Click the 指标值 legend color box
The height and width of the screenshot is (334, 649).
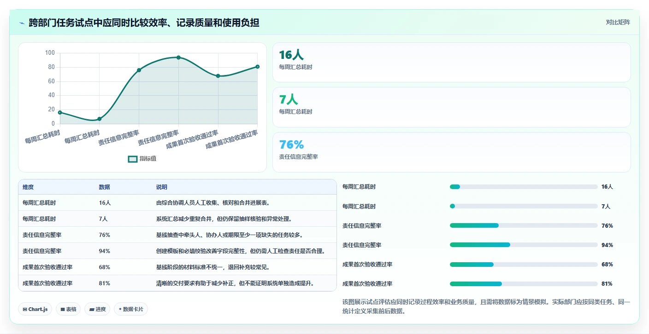(133, 159)
